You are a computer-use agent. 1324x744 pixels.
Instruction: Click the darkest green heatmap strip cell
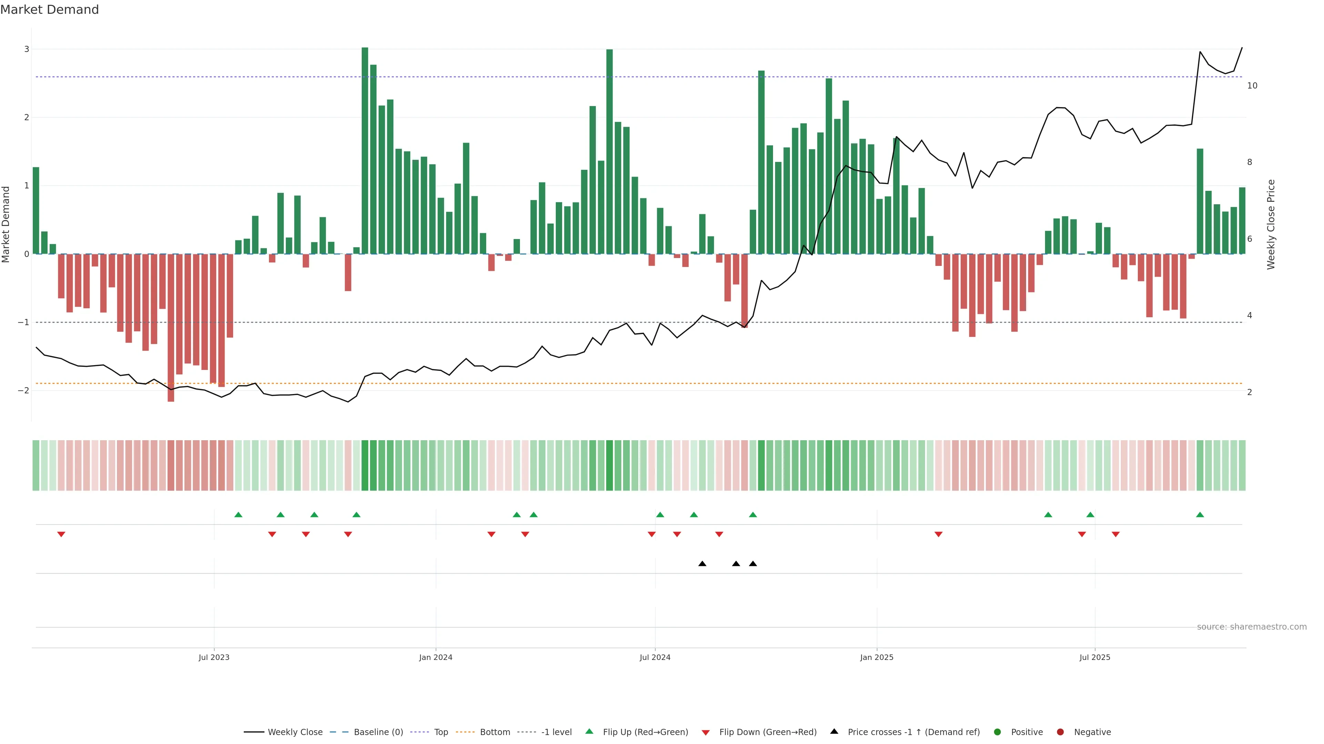(365, 465)
